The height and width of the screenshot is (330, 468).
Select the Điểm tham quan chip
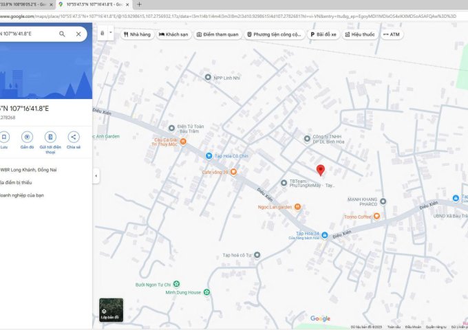point(218,34)
